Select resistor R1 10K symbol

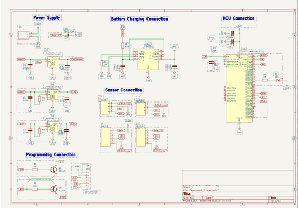pyautogui.click(x=35, y=170)
